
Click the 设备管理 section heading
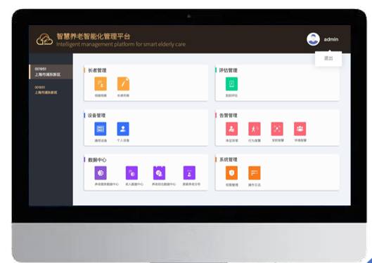[96, 116]
